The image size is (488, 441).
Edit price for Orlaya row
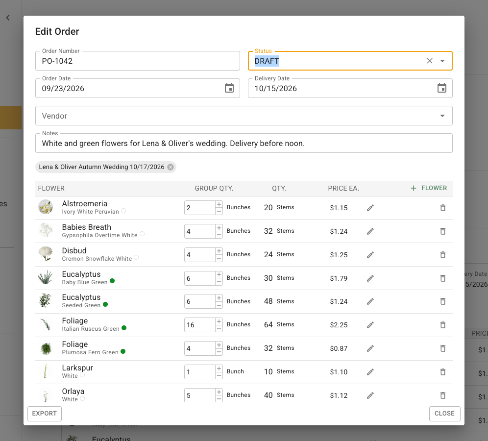370,395
